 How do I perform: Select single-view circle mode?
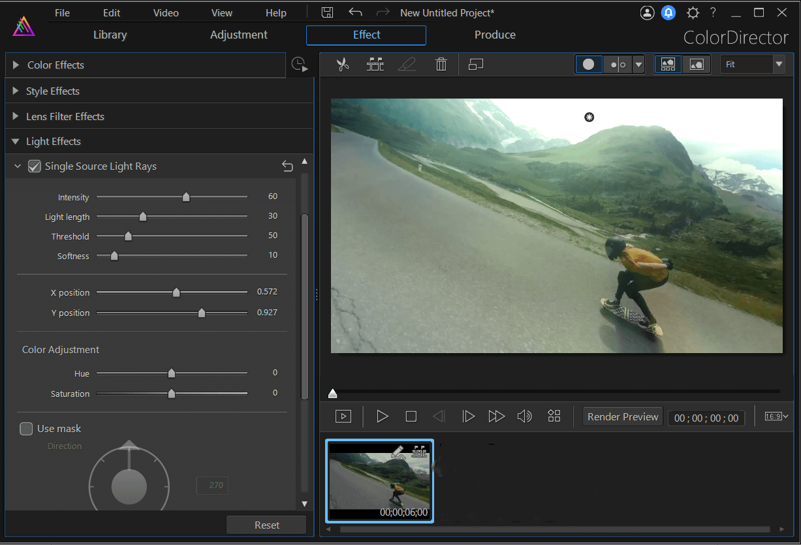pyautogui.click(x=589, y=65)
